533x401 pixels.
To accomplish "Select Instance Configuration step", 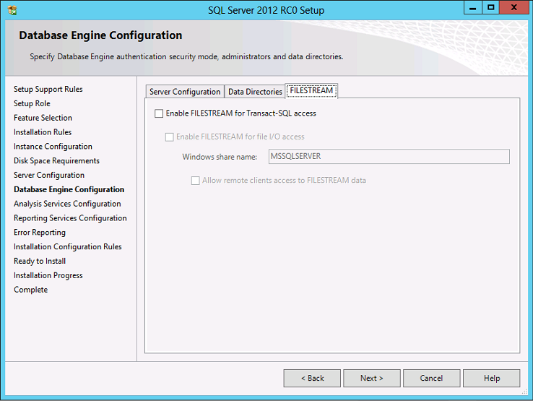I will pos(53,146).
